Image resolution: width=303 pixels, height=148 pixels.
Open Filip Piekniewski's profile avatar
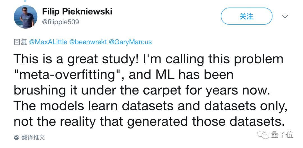pyautogui.click(x=26, y=17)
